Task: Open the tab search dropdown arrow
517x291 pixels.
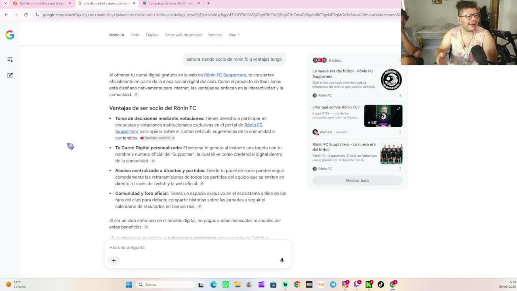Action: tap(5, 3)
